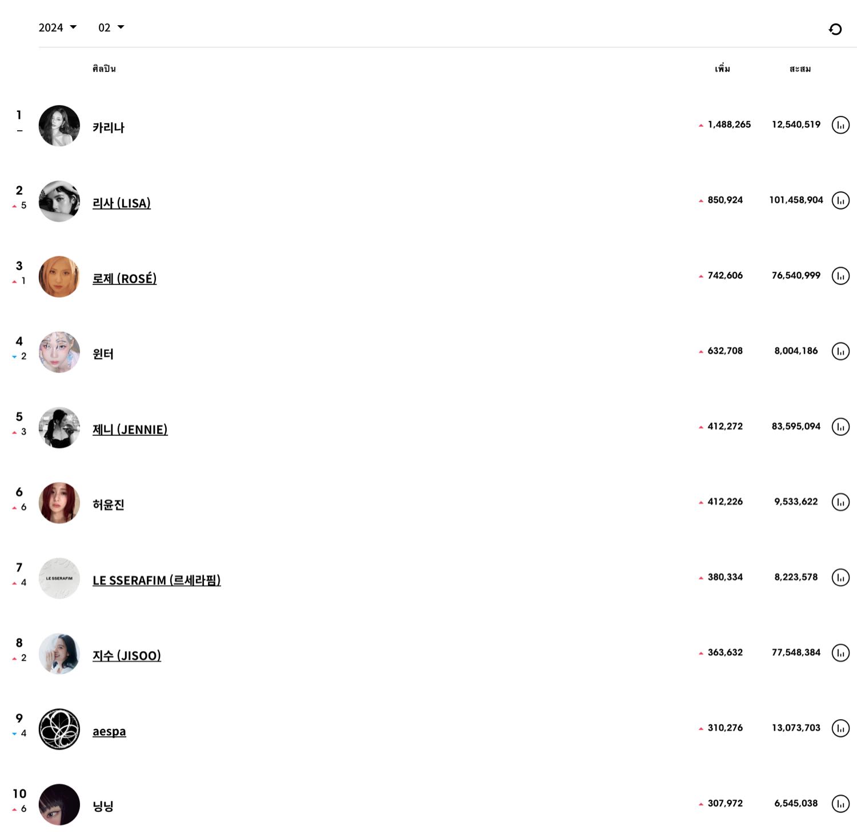Open chart stats icon for 카리나
This screenshot has width=857, height=838.
(x=840, y=125)
